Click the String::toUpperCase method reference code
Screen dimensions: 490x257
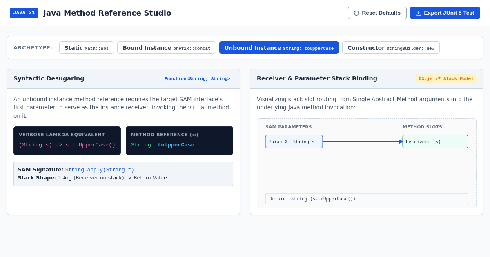pyautogui.click(x=163, y=145)
